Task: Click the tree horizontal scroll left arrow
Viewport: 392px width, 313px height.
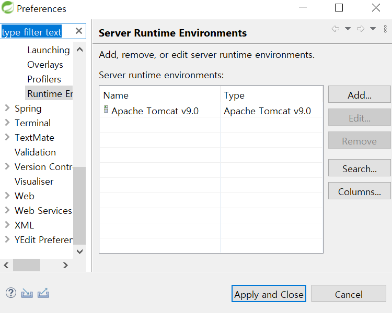Action: (6, 265)
